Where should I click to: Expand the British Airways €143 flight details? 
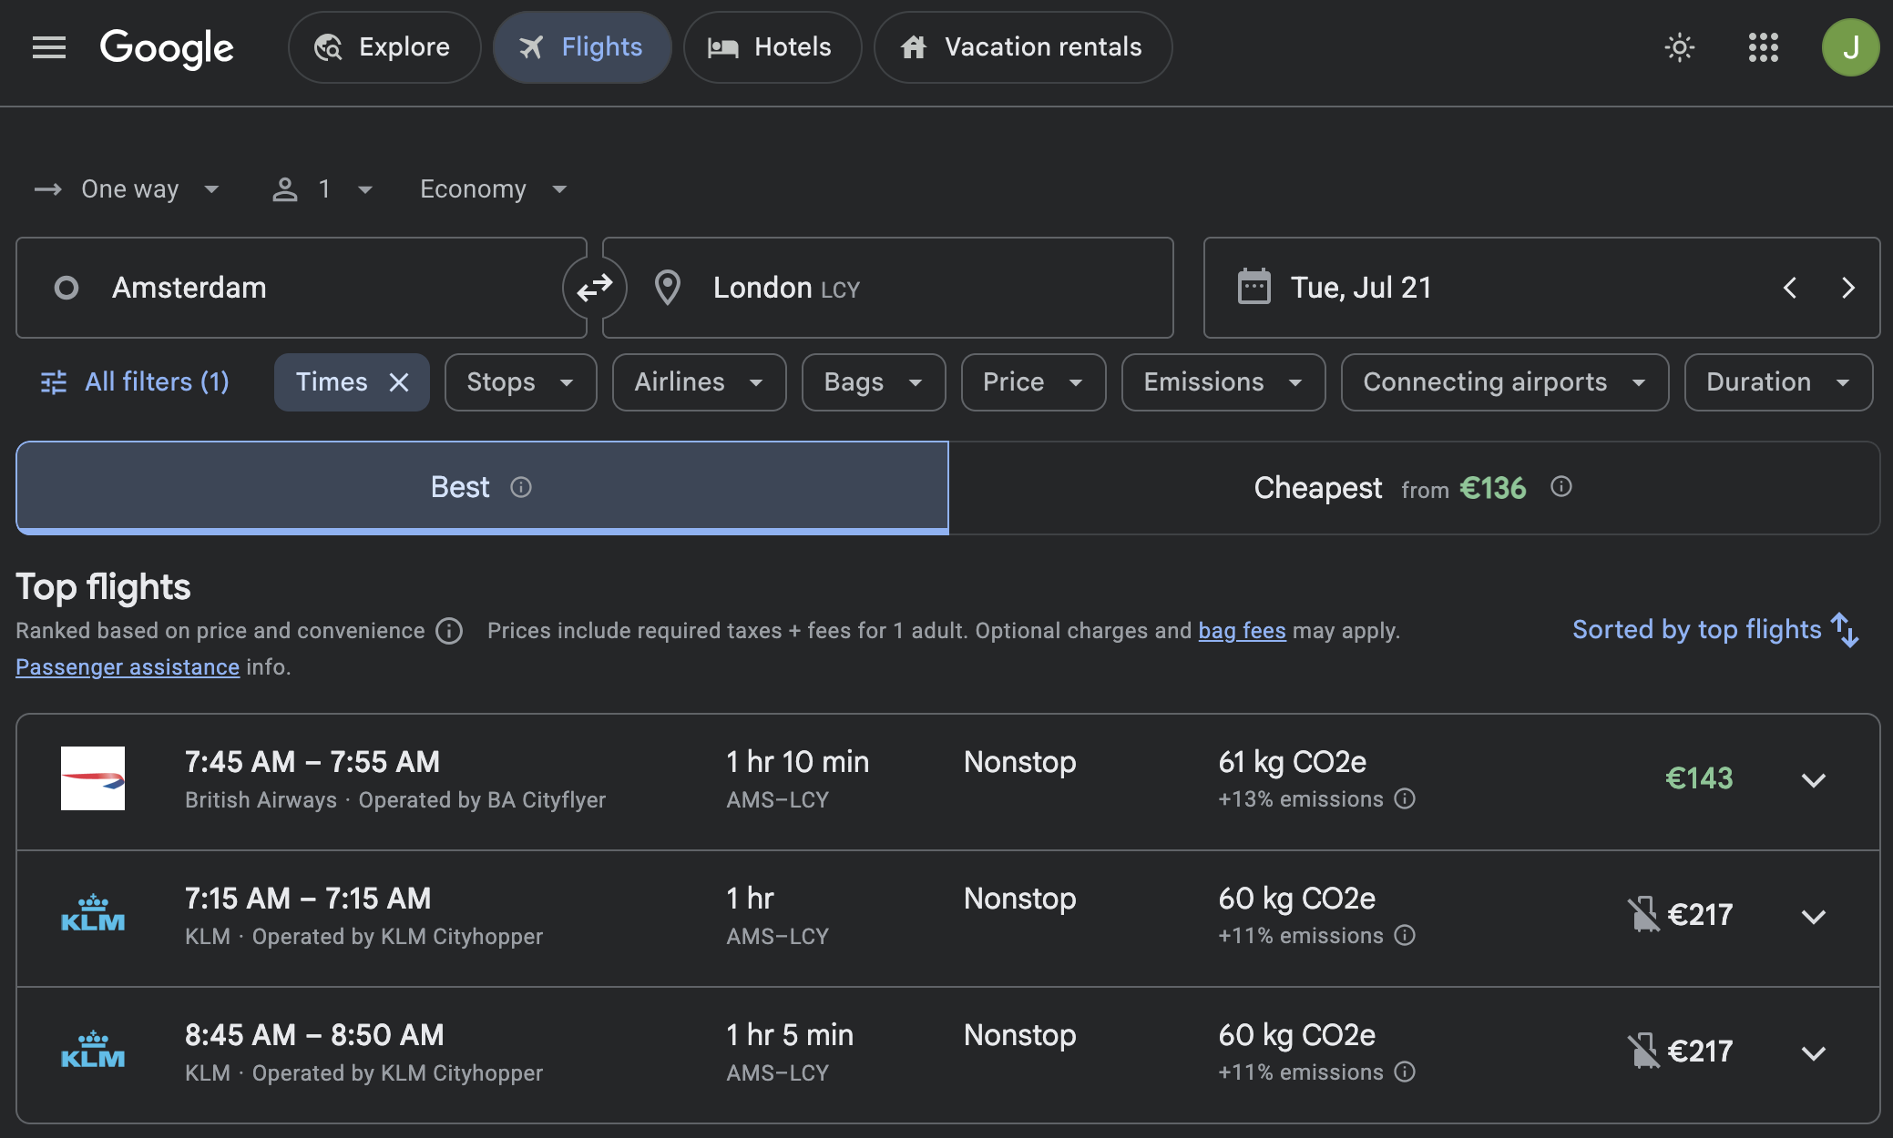[1814, 780]
